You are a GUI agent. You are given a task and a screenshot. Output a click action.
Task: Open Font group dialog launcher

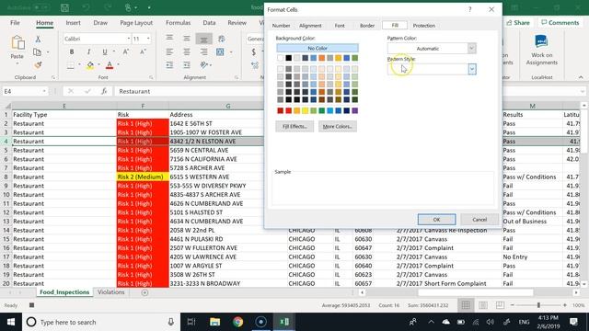[151, 77]
